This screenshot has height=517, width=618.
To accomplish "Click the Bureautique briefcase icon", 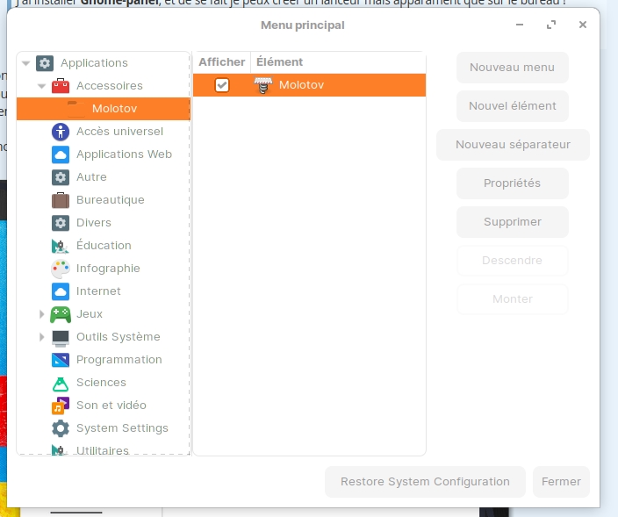I will [61, 200].
